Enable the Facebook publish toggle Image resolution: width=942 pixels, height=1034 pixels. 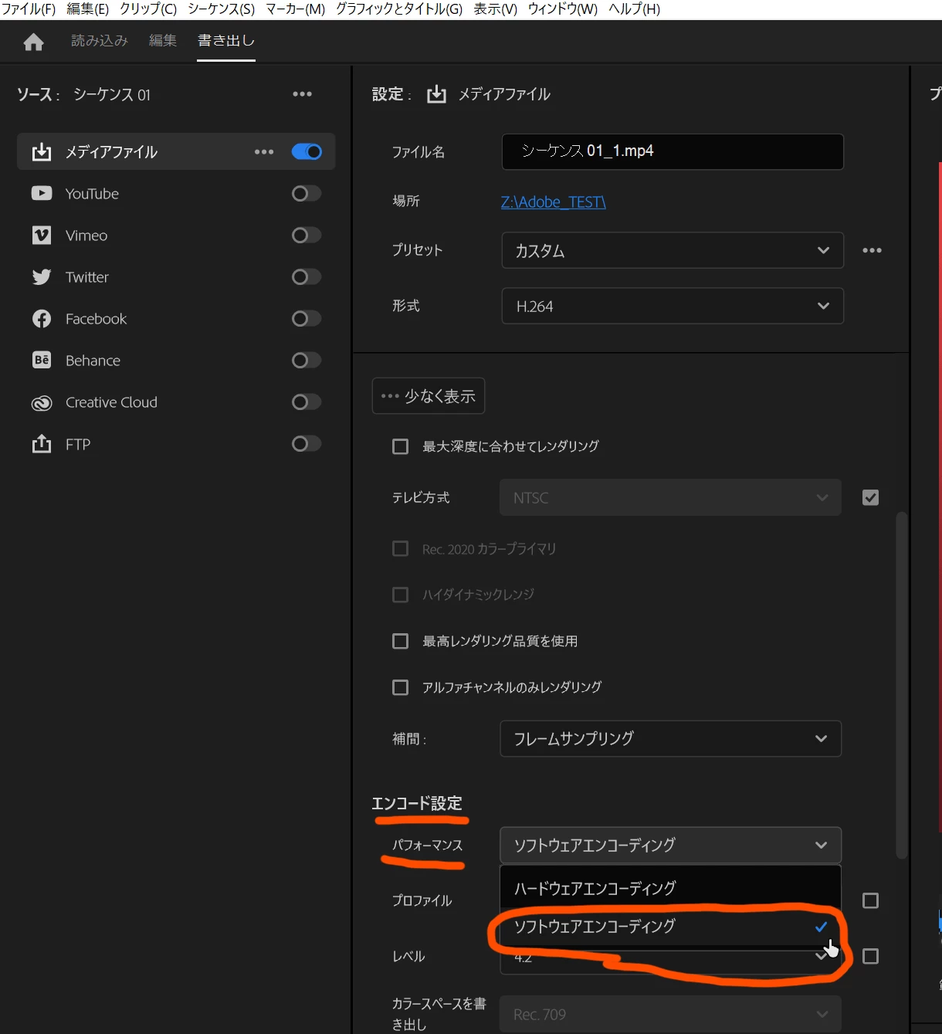tap(307, 319)
